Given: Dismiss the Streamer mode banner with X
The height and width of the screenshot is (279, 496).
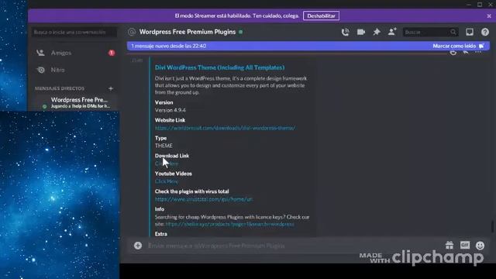Looking at the screenshot, I should [489, 15].
